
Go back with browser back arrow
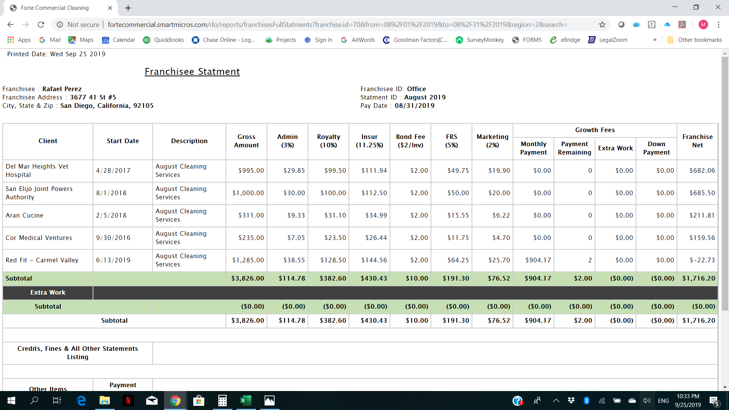pos(10,25)
